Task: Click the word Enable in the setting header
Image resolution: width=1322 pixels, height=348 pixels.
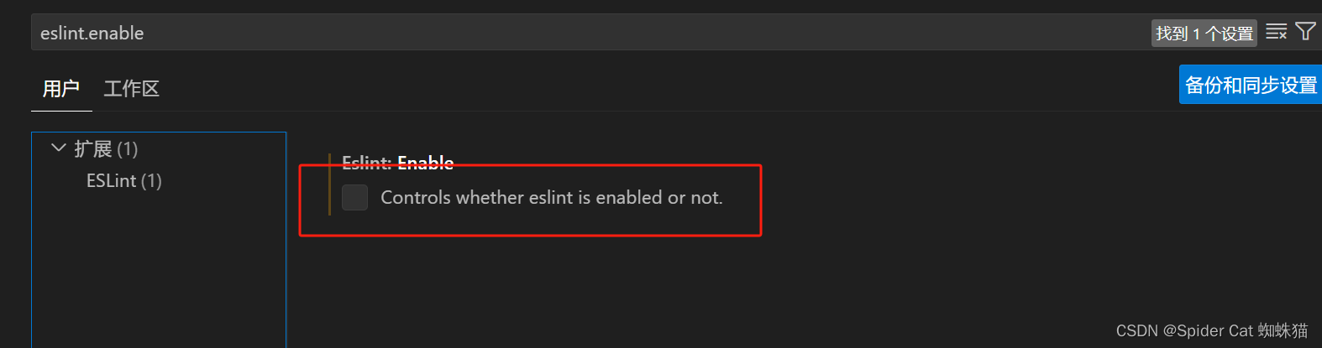Action: click(426, 162)
